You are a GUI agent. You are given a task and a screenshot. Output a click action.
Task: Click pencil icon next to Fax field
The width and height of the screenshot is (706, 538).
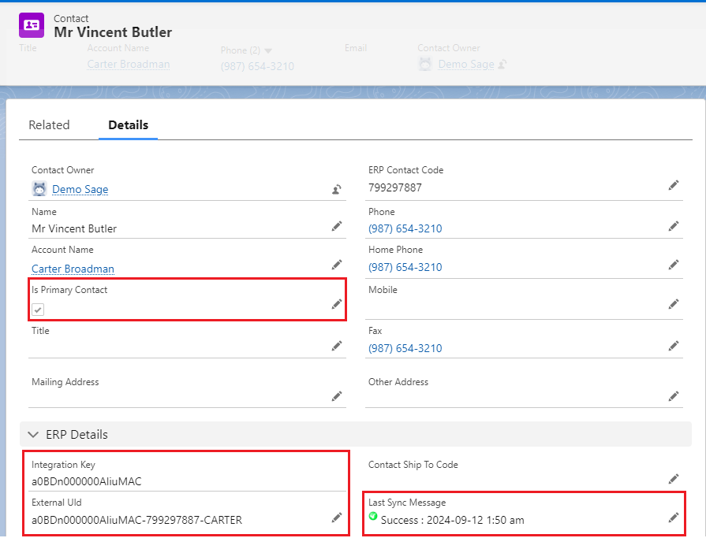(x=674, y=346)
